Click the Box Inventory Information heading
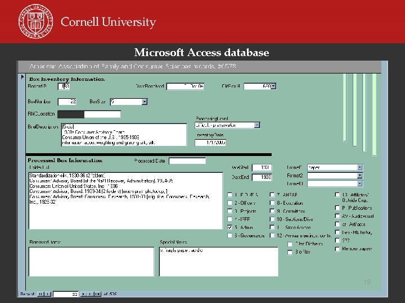Viewport: 405px width, 303px height. [x=66, y=79]
